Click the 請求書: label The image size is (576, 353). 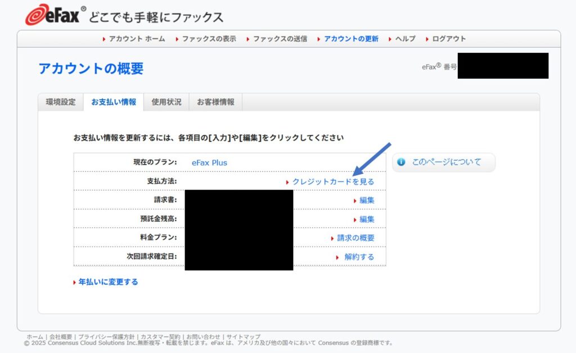[165, 200]
